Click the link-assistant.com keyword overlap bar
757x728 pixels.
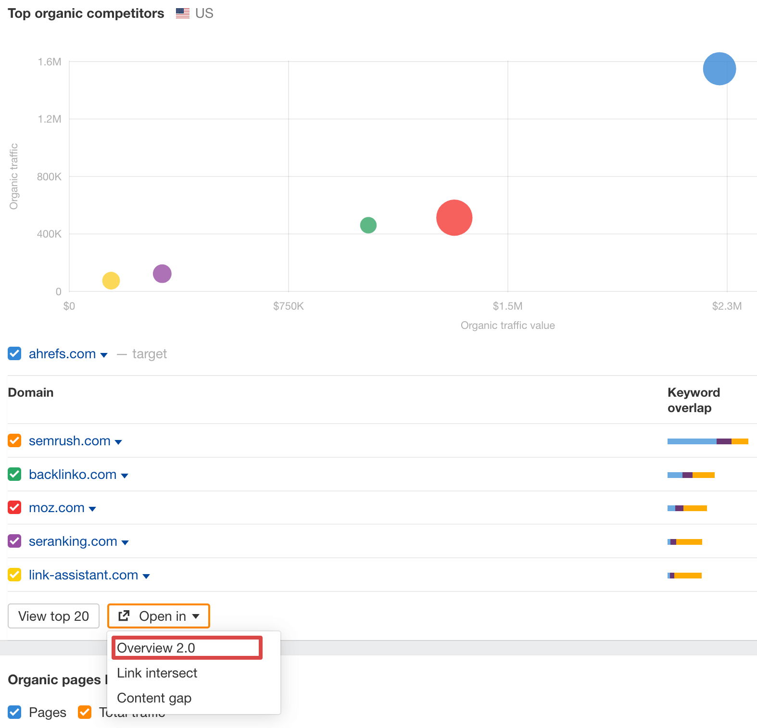(684, 576)
